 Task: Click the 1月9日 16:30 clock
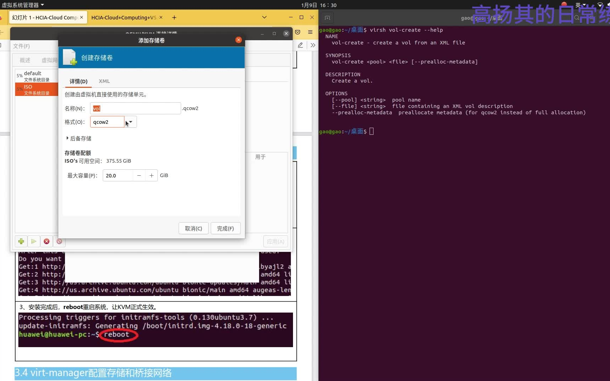click(319, 5)
